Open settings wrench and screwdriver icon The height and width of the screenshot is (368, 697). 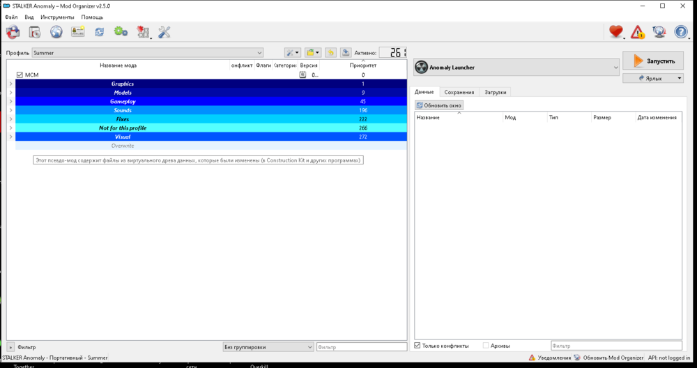164,32
